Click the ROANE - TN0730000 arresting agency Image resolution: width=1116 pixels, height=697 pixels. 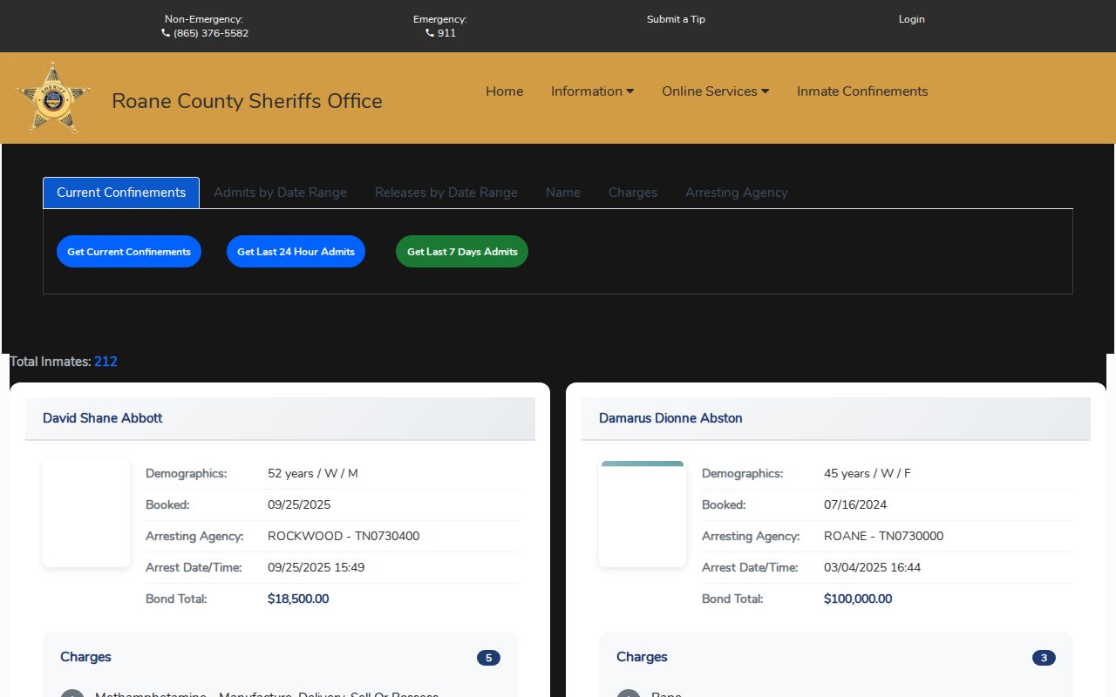tap(883, 536)
